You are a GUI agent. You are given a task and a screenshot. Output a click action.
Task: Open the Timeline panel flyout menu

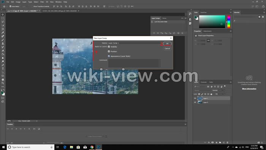tap(185, 124)
